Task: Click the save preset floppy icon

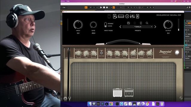Action: [128, 23]
